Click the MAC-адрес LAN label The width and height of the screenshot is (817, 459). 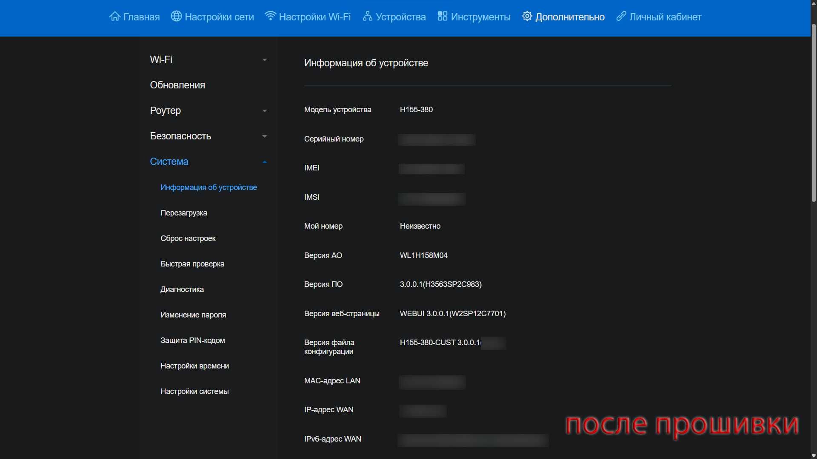pyautogui.click(x=332, y=381)
